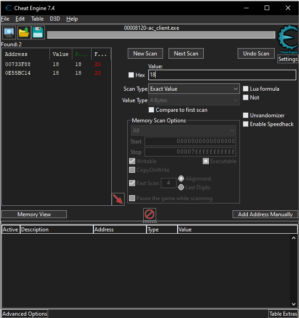The height and width of the screenshot is (318, 299).
Task: Click the red clear list circle icon
Action: pyautogui.click(x=150, y=214)
